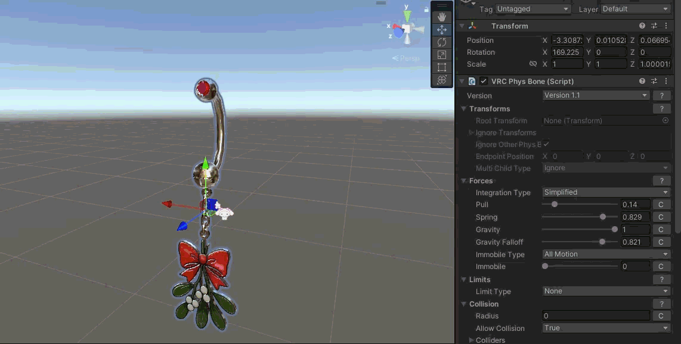Viewport: 681px width, 344px height.
Task: Click the Collision Radius input field
Action: click(596, 316)
